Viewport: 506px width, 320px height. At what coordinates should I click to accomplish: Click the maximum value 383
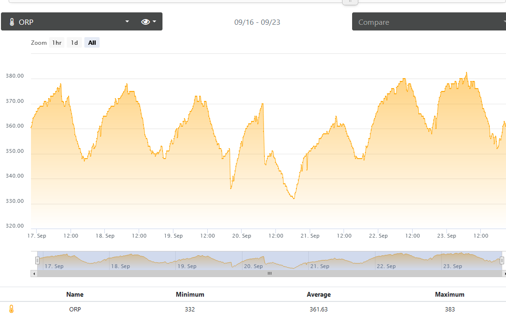450,310
